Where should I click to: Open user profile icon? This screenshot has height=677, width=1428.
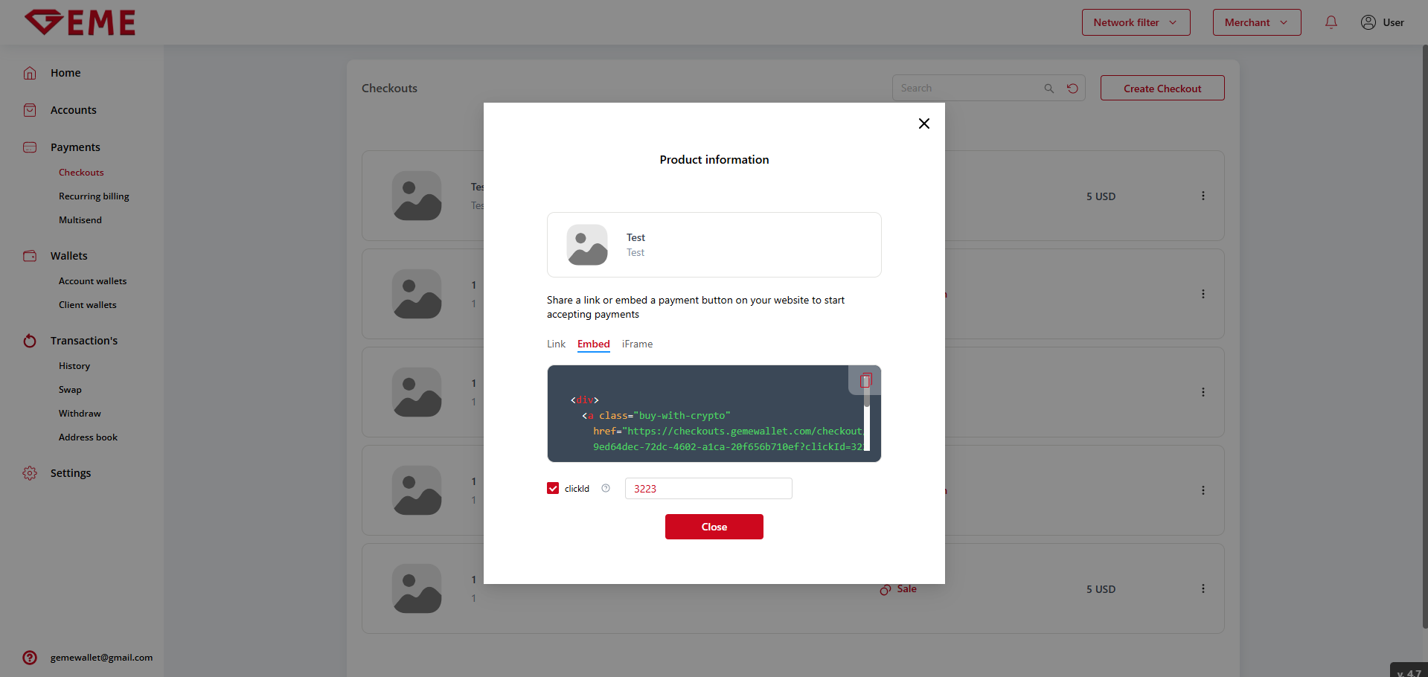click(1368, 22)
